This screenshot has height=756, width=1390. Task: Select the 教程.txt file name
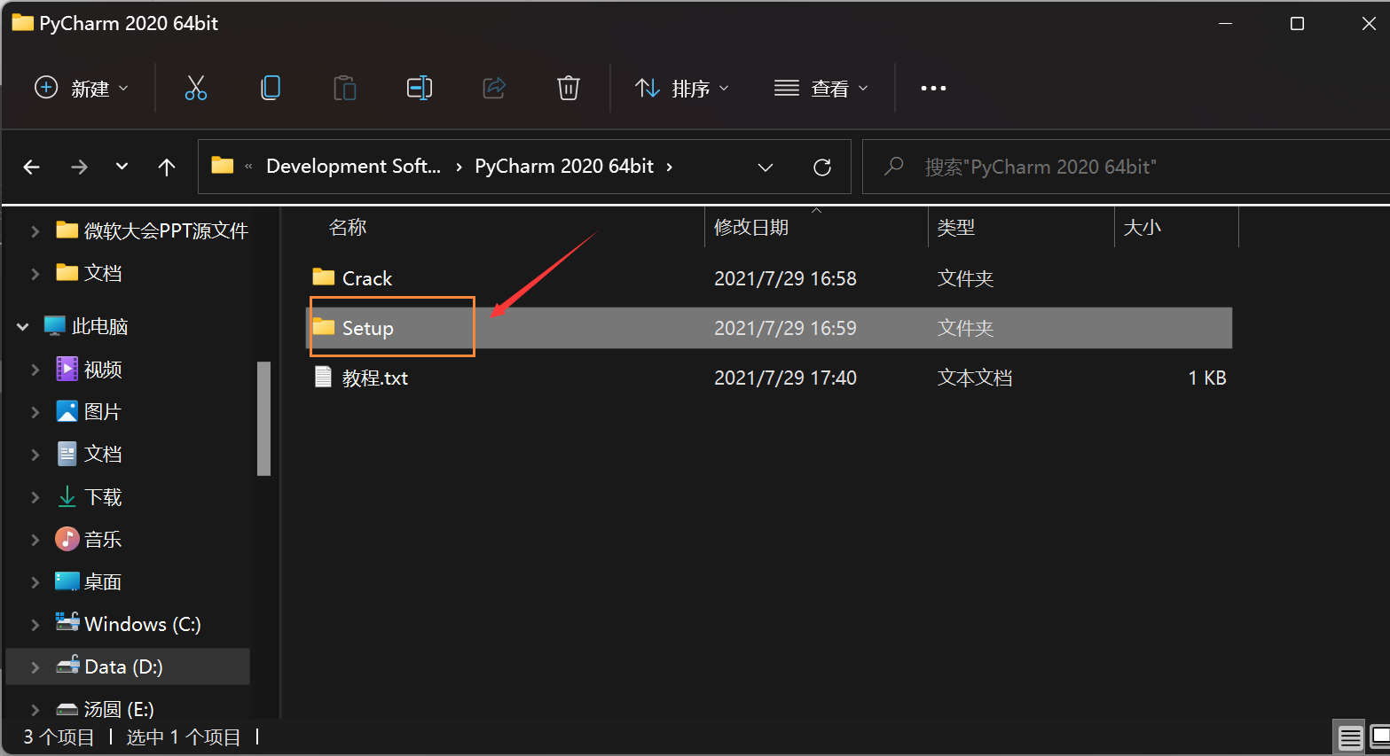375,378
